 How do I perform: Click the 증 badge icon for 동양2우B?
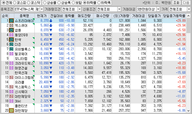point(11,35)
